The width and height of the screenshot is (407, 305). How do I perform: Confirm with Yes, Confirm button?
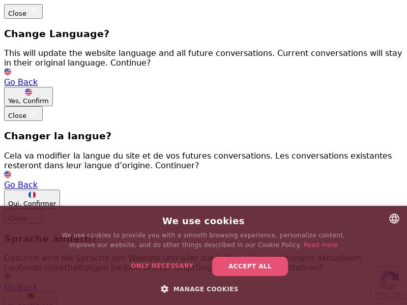pyautogui.click(x=28, y=97)
